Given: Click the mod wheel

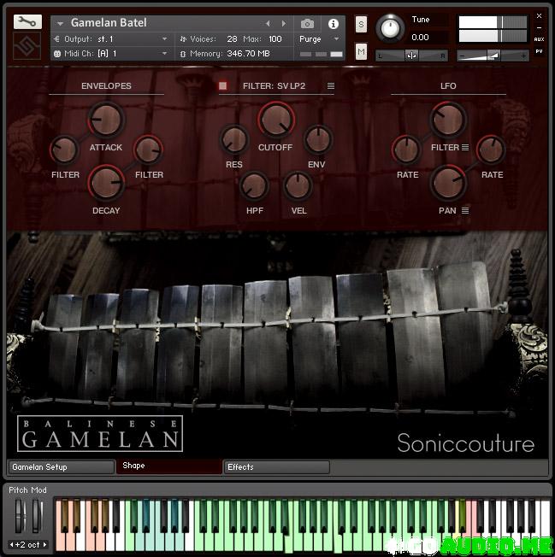Looking at the screenshot, I should (x=36, y=516).
